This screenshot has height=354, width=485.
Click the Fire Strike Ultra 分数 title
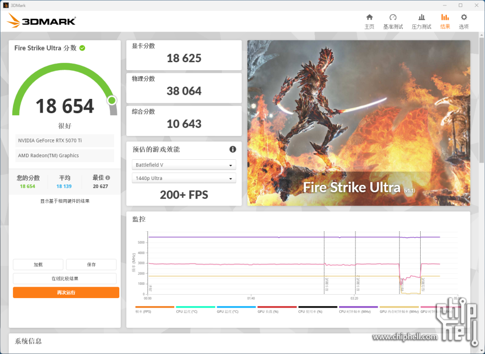click(x=46, y=48)
